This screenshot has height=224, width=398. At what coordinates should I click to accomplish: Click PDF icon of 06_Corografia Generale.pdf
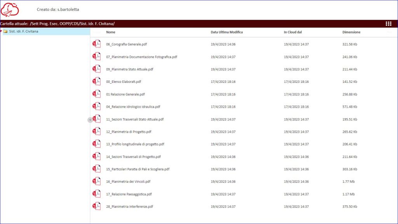(x=96, y=44)
